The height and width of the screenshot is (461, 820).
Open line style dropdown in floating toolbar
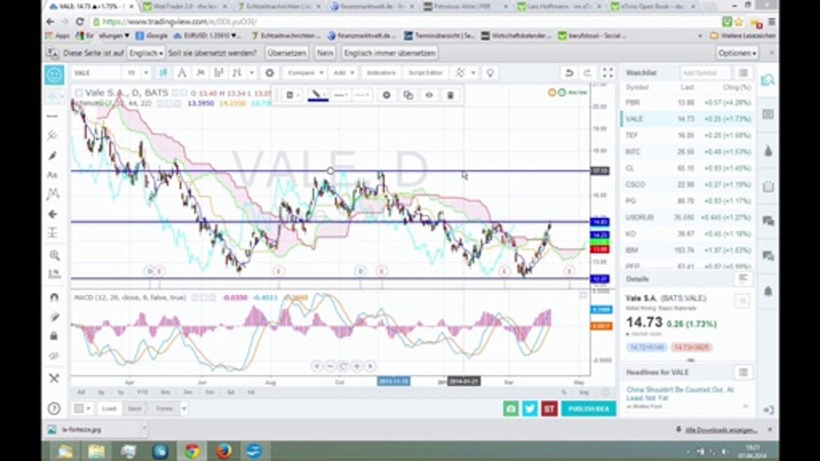[x=341, y=95]
